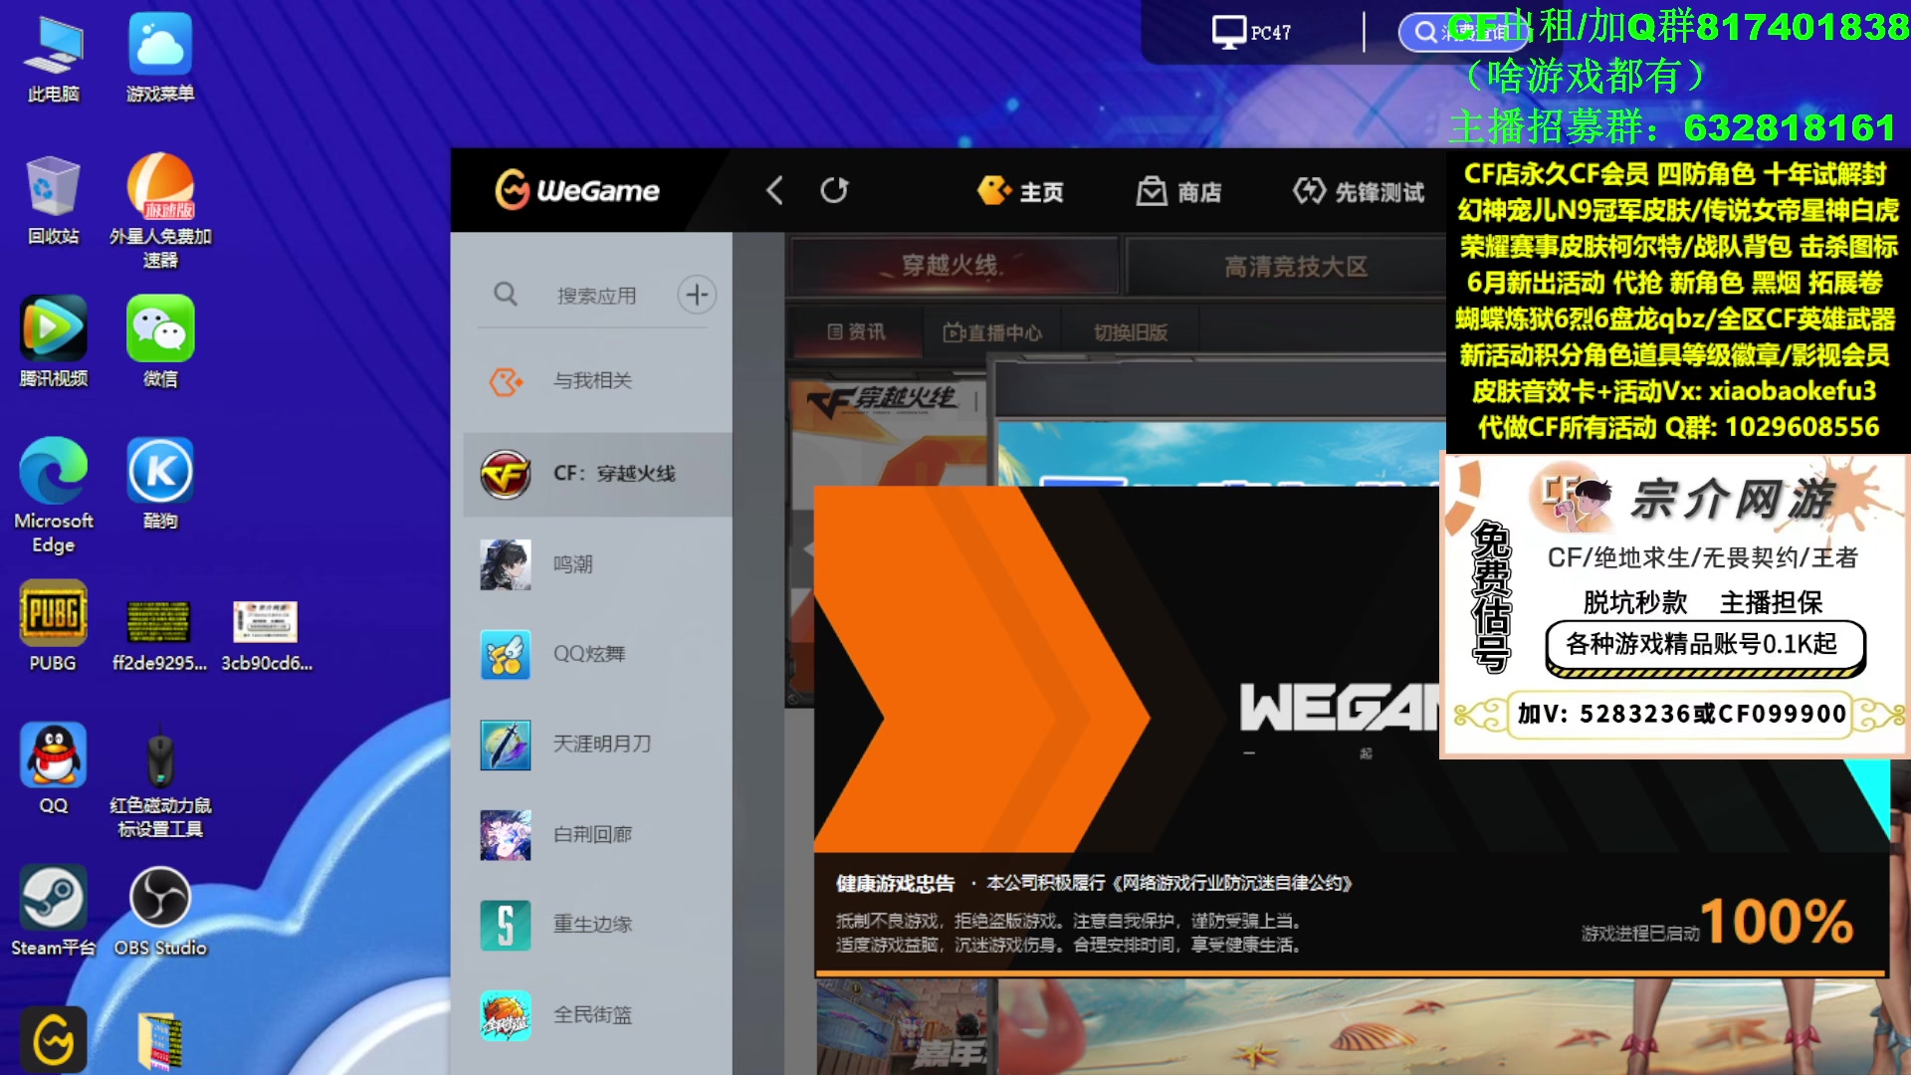Launch Steam平台 from desktop
Viewport: 1911px width, 1075px height.
coord(54,912)
